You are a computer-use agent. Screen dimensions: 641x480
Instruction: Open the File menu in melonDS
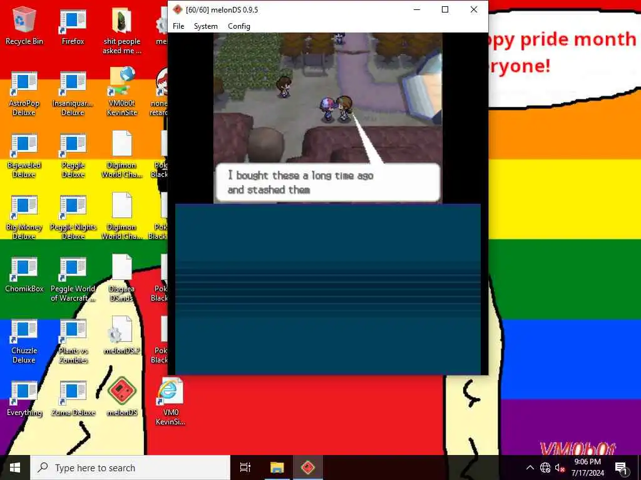[x=178, y=26]
